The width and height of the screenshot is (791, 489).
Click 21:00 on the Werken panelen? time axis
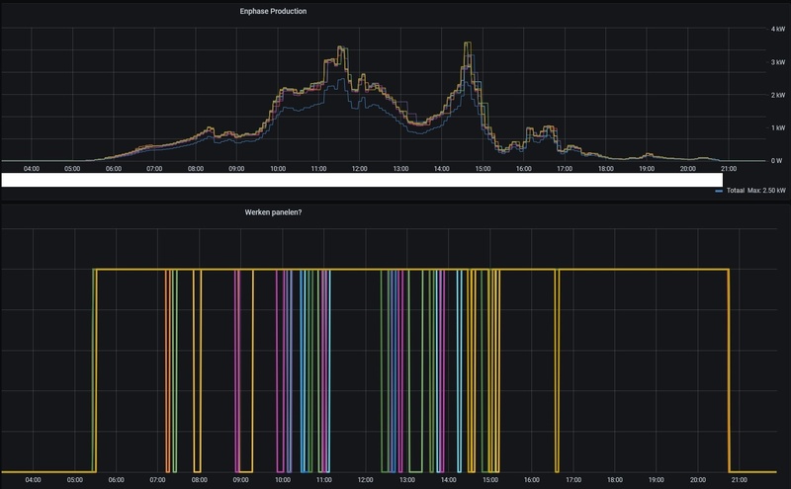click(x=740, y=480)
